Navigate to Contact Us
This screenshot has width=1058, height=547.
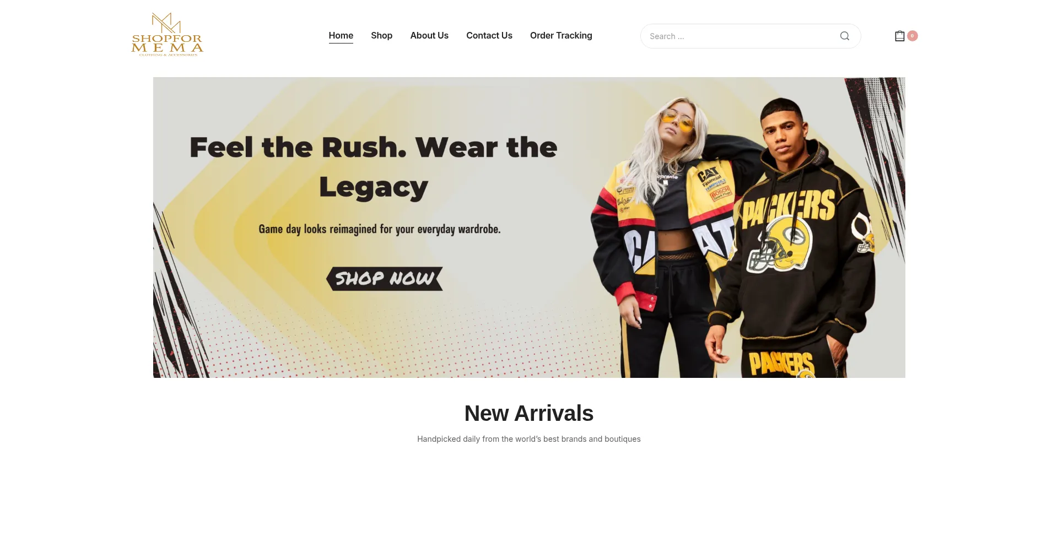[489, 35]
